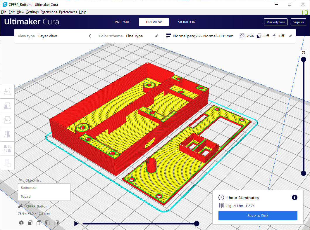Click the 1 hour 24 minutes estimate
This screenshot has height=230, width=310.
pos(242,198)
